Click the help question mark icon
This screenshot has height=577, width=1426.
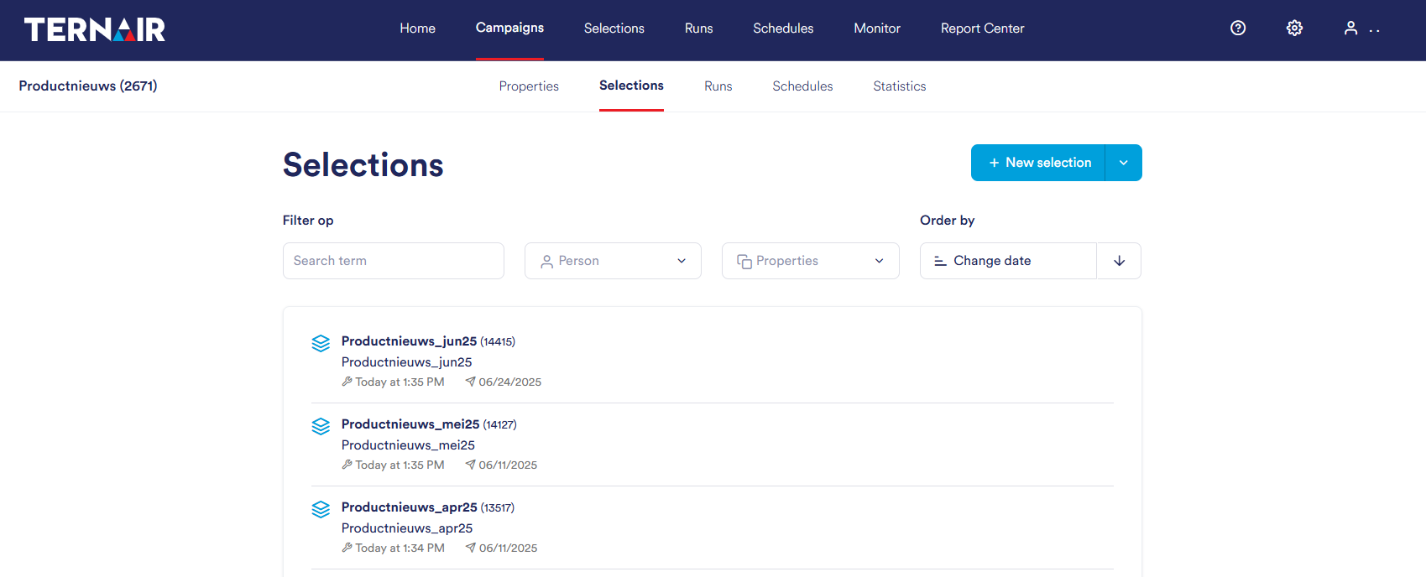point(1238,29)
